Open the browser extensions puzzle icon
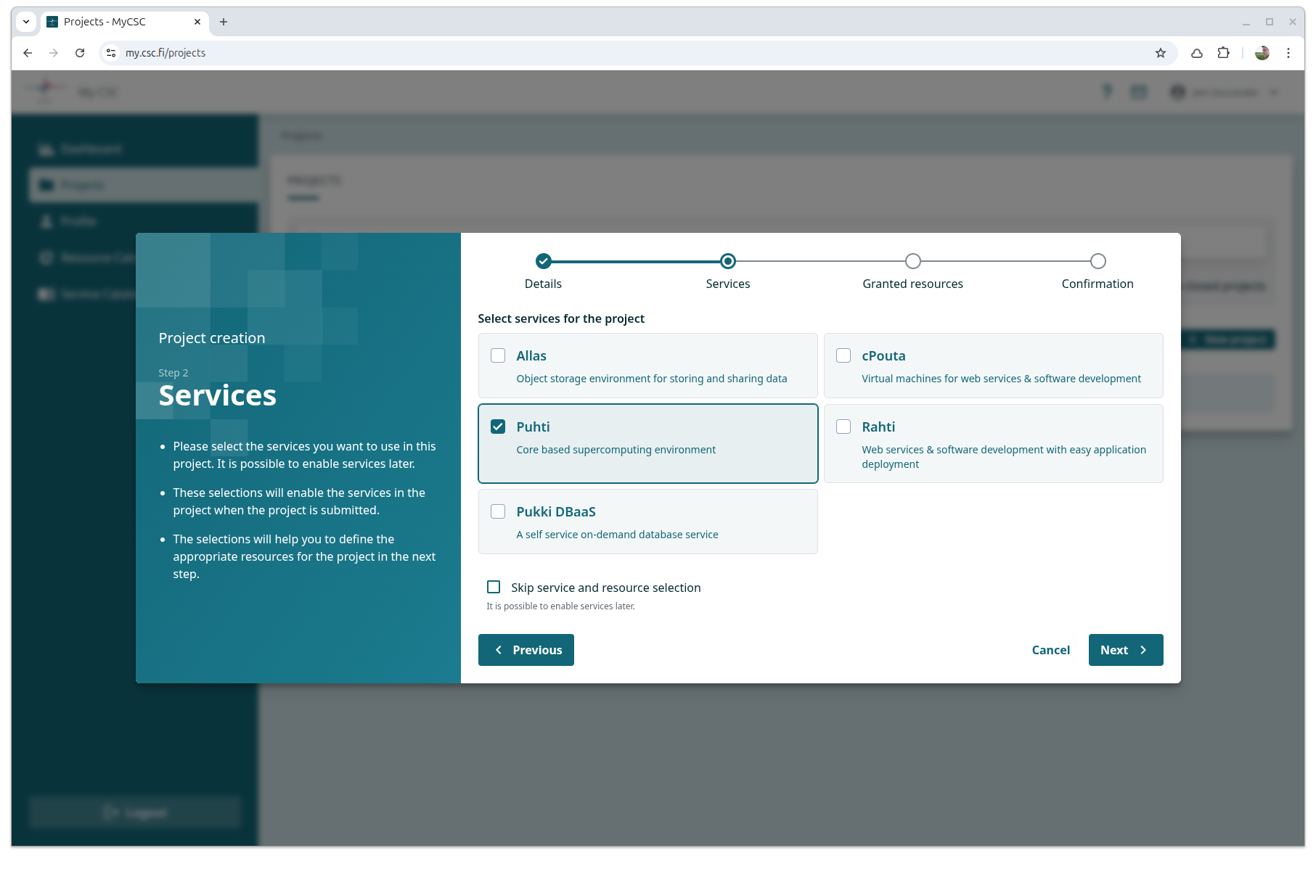The height and width of the screenshot is (869, 1316). click(x=1223, y=53)
